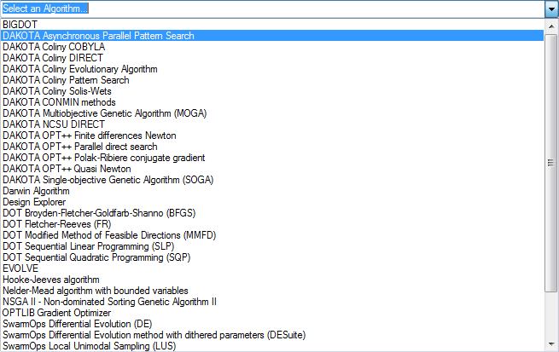This screenshot has height=352, width=559.
Task: Select Hooke-Jeeves algorithm
Action: point(51,280)
